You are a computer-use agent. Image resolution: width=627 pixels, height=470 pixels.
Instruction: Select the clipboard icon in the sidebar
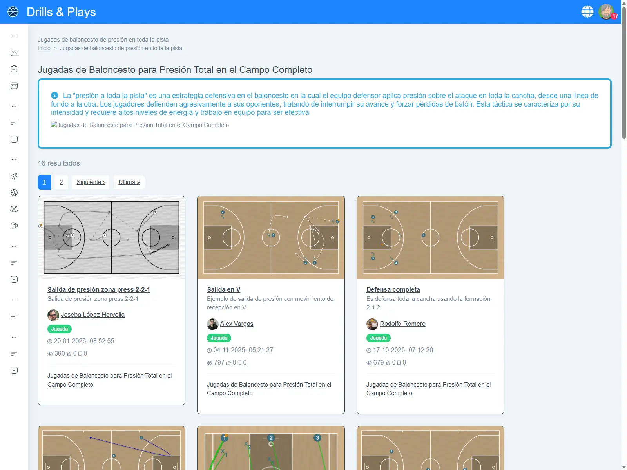tap(14, 69)
